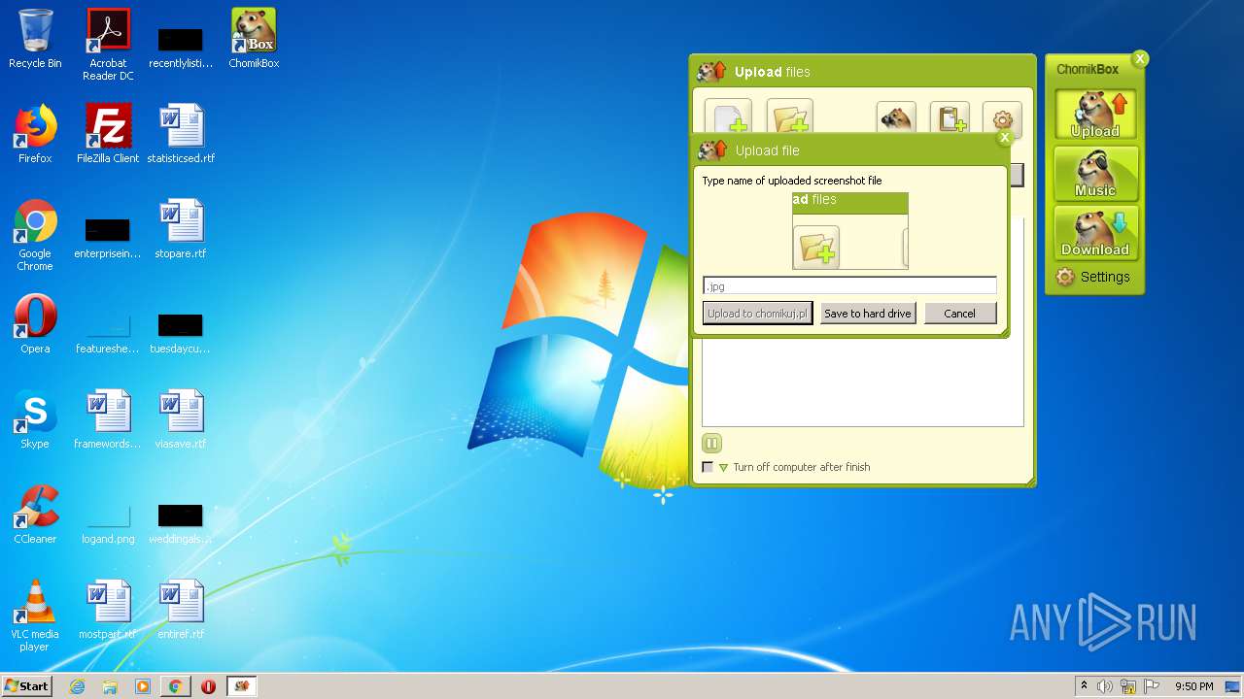Screen dimensions: 1244x699
Task: Pause uploads with the pause button
Action: tap(711, 444)
